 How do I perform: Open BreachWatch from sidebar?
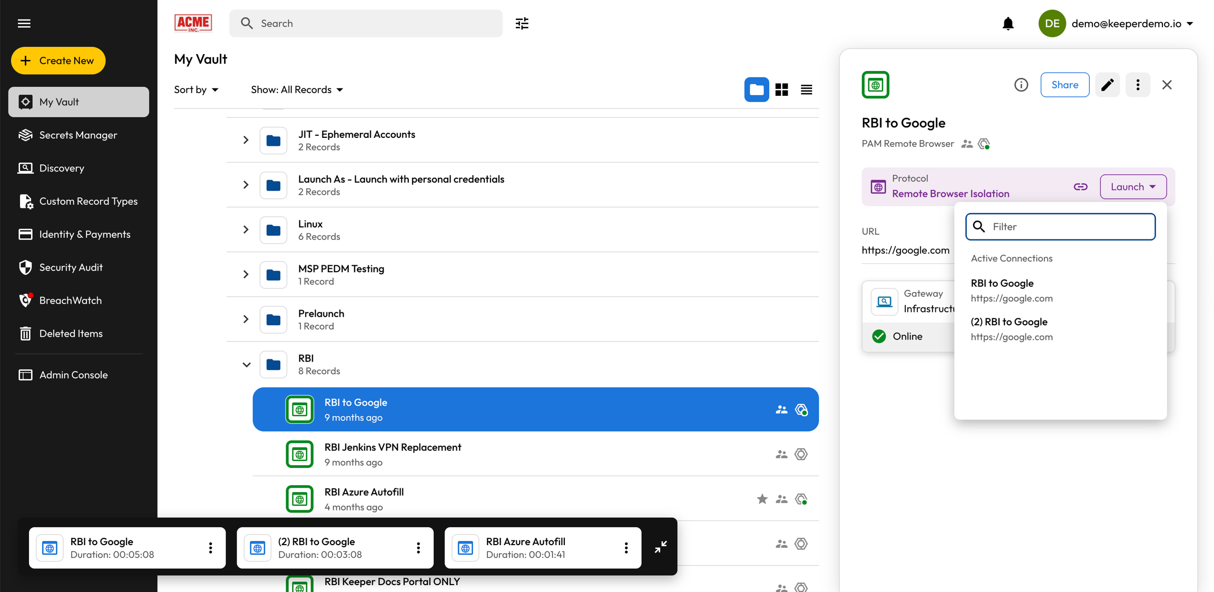70,300
